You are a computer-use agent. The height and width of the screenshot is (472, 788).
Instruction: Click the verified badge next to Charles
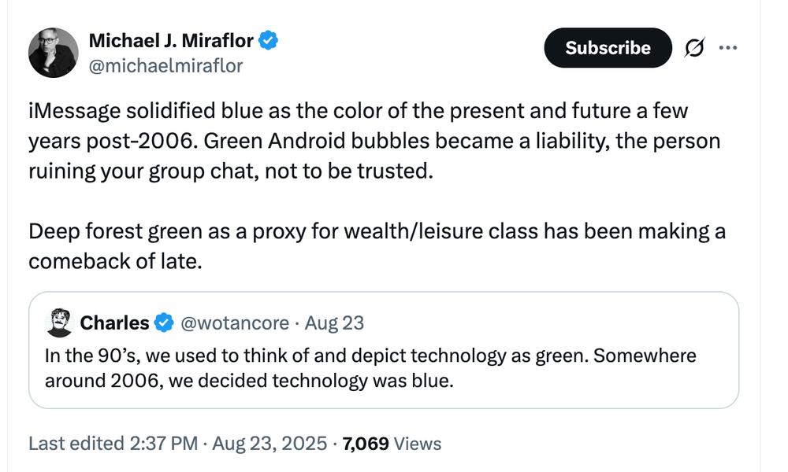pos(164,323)
